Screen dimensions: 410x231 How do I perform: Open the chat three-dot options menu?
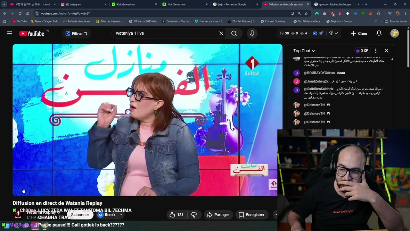click(x=376, y=51)
